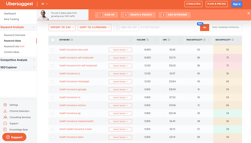Open the EN language dropdown

tap(44, 4)
